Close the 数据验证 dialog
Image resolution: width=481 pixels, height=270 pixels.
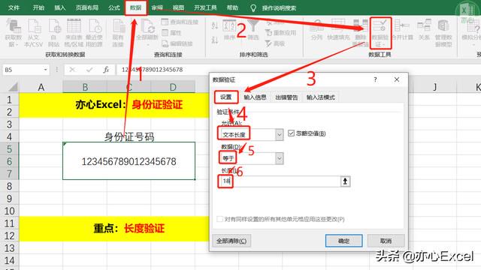[x=397, y=79]
